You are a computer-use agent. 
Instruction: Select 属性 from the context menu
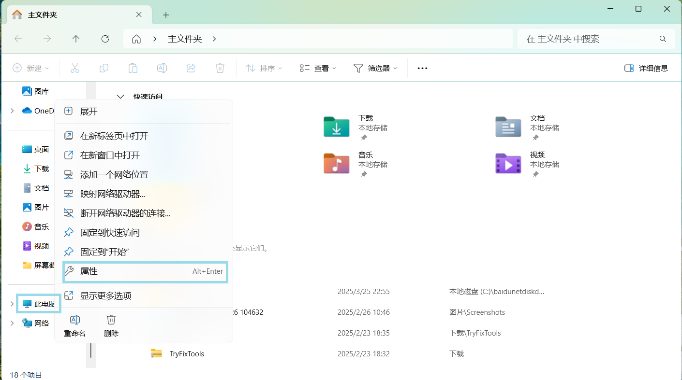pyautogui.click(x=89, y=271)
